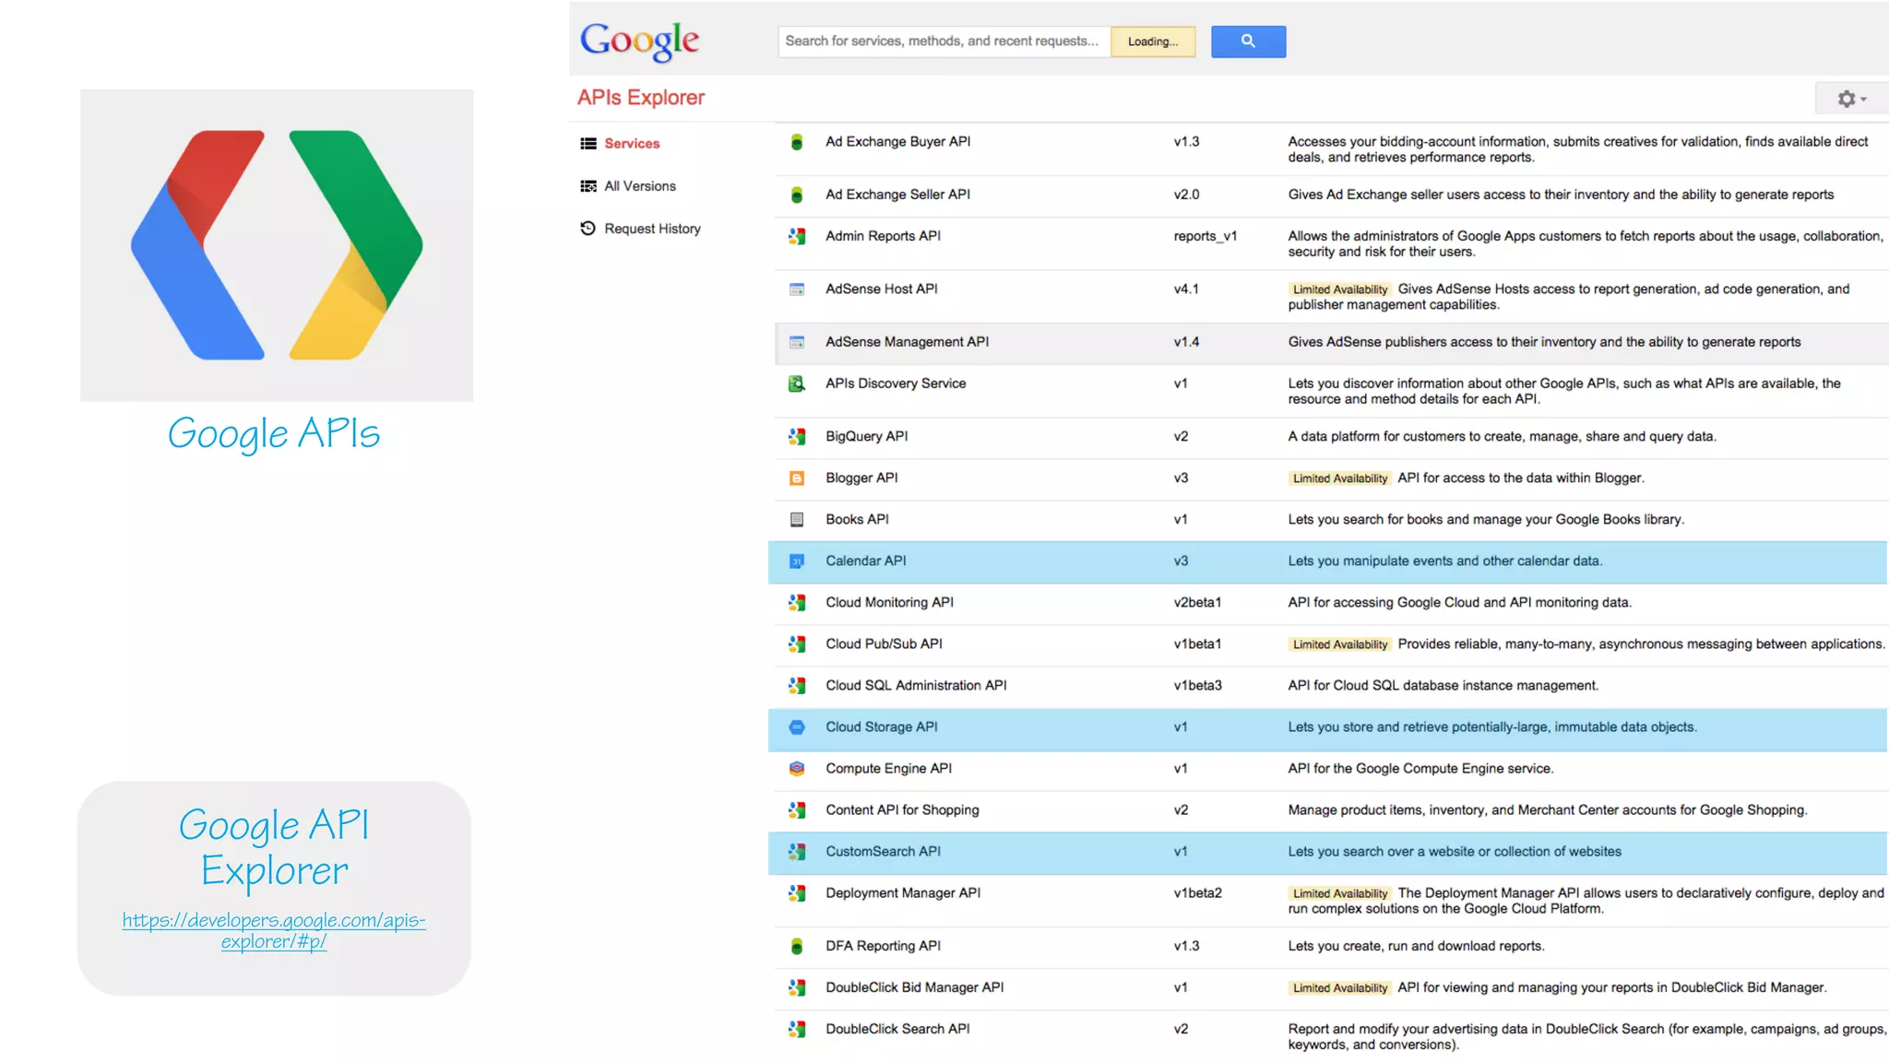This screenshot has height=1062, width=1889.
Task: Click the Books API icon
Action: point(797,520)
